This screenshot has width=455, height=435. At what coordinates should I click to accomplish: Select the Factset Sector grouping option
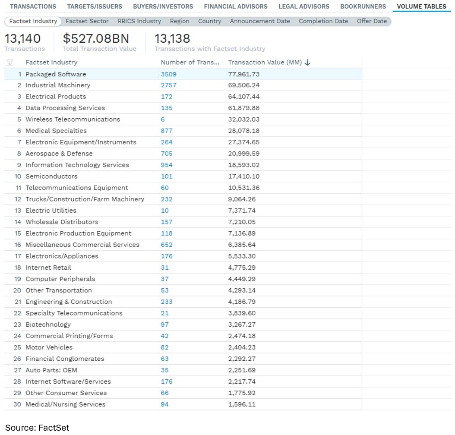87,21
